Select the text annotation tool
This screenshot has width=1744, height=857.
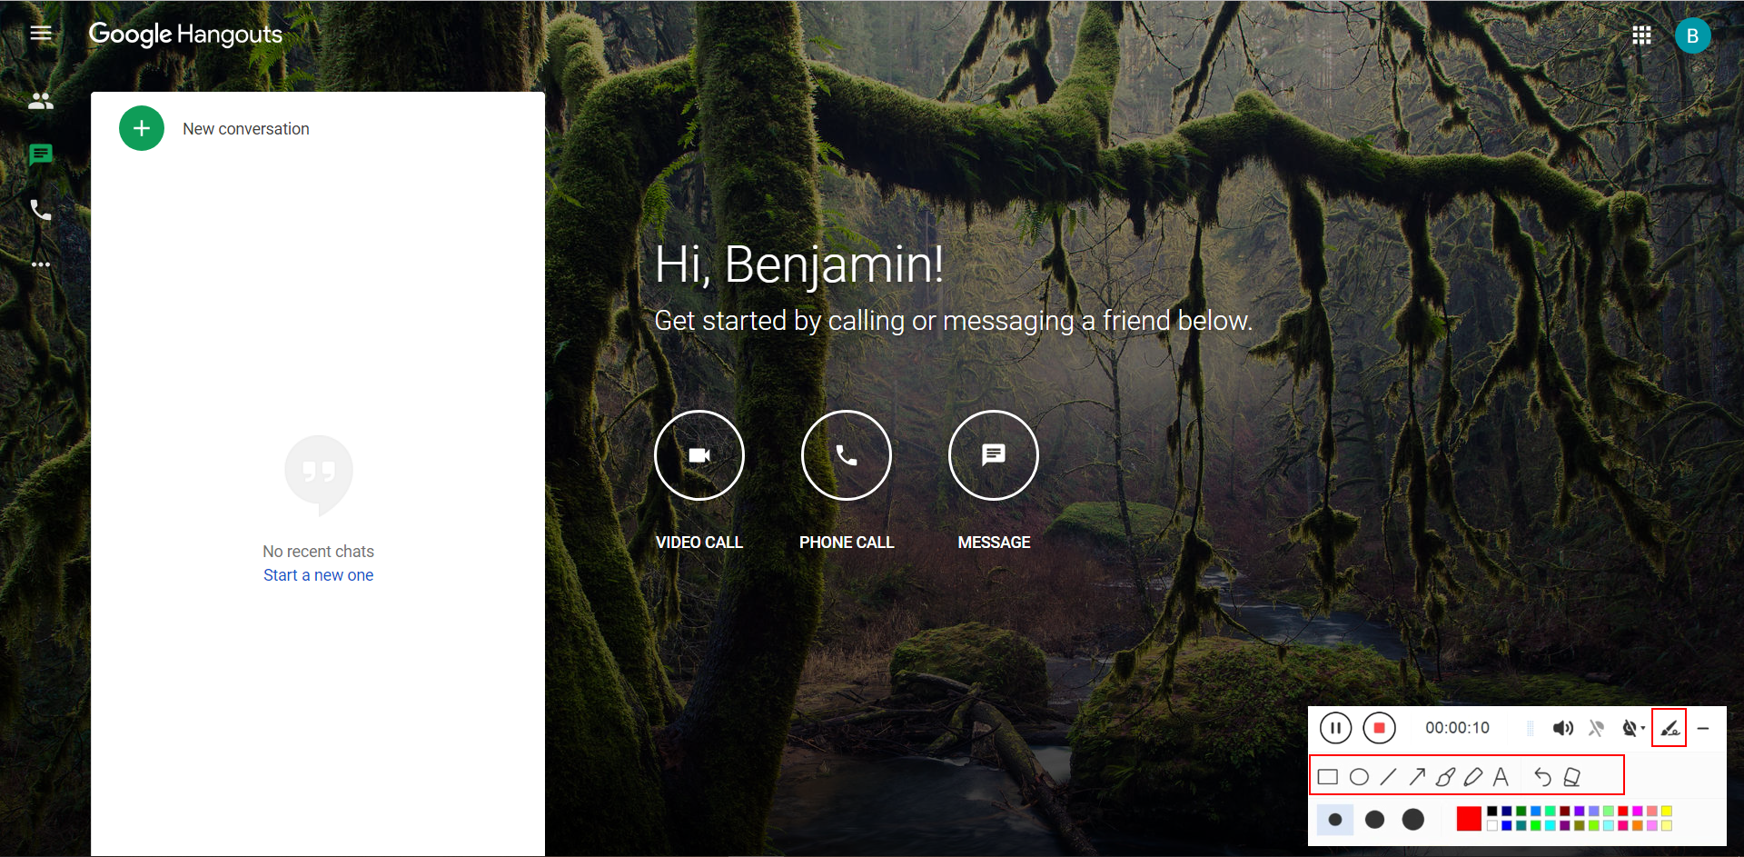1500,777
